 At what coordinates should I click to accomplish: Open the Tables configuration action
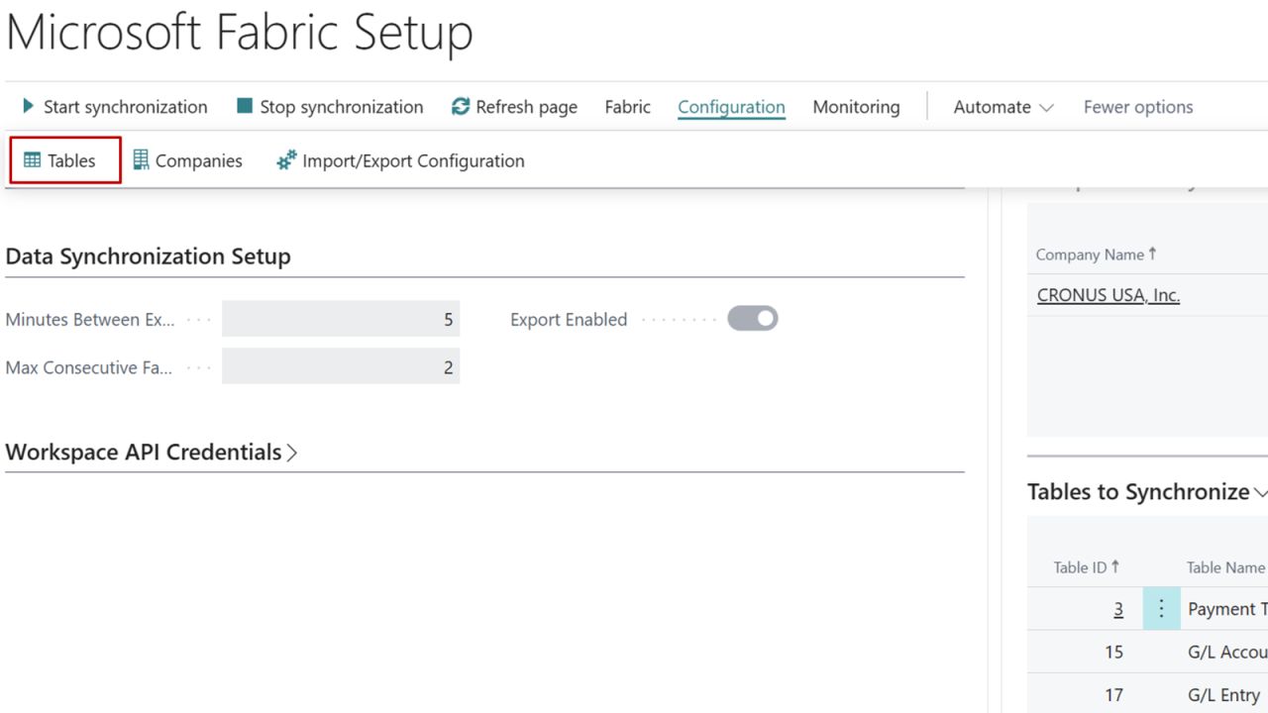65,160
